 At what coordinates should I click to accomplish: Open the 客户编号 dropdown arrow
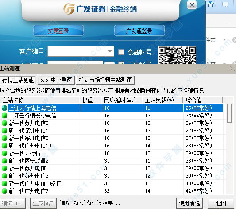click(x=110, y=51)
